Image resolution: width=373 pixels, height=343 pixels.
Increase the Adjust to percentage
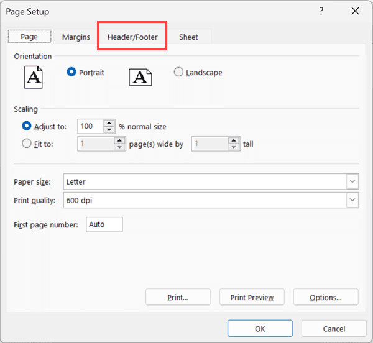109,123
